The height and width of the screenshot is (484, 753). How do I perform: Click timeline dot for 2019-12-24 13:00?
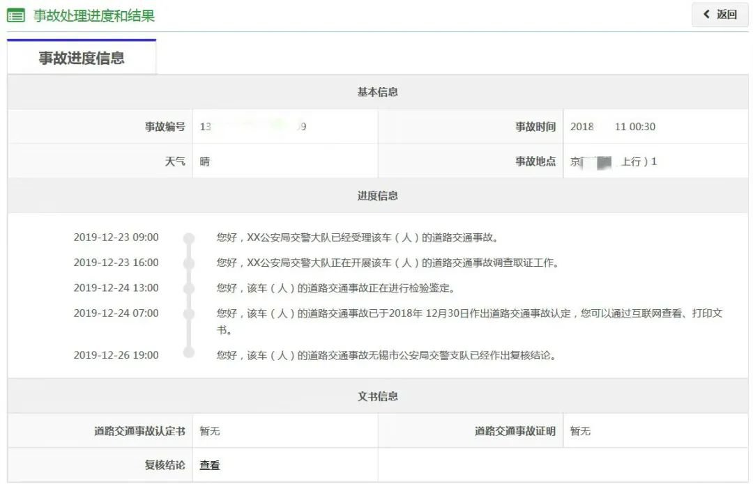tap(188, 288)
